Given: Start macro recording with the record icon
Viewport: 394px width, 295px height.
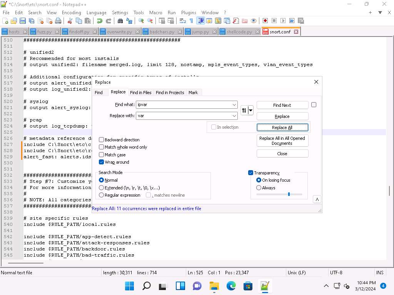Looking at the screenshot, I should 265,20.
